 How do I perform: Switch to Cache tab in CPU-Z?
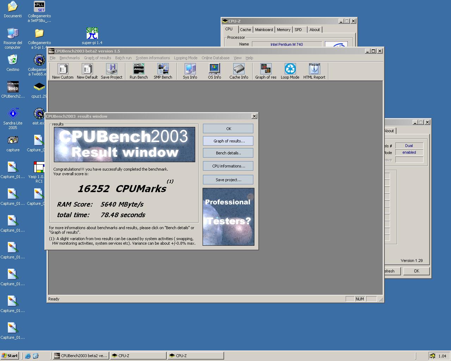[x=246, y=30]
